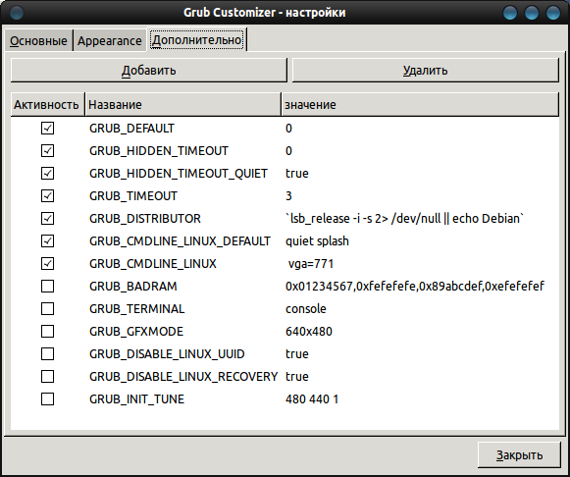Click the 'console' value cell
The height and width of the screenshot is (477, 570).
pos(306,309)
